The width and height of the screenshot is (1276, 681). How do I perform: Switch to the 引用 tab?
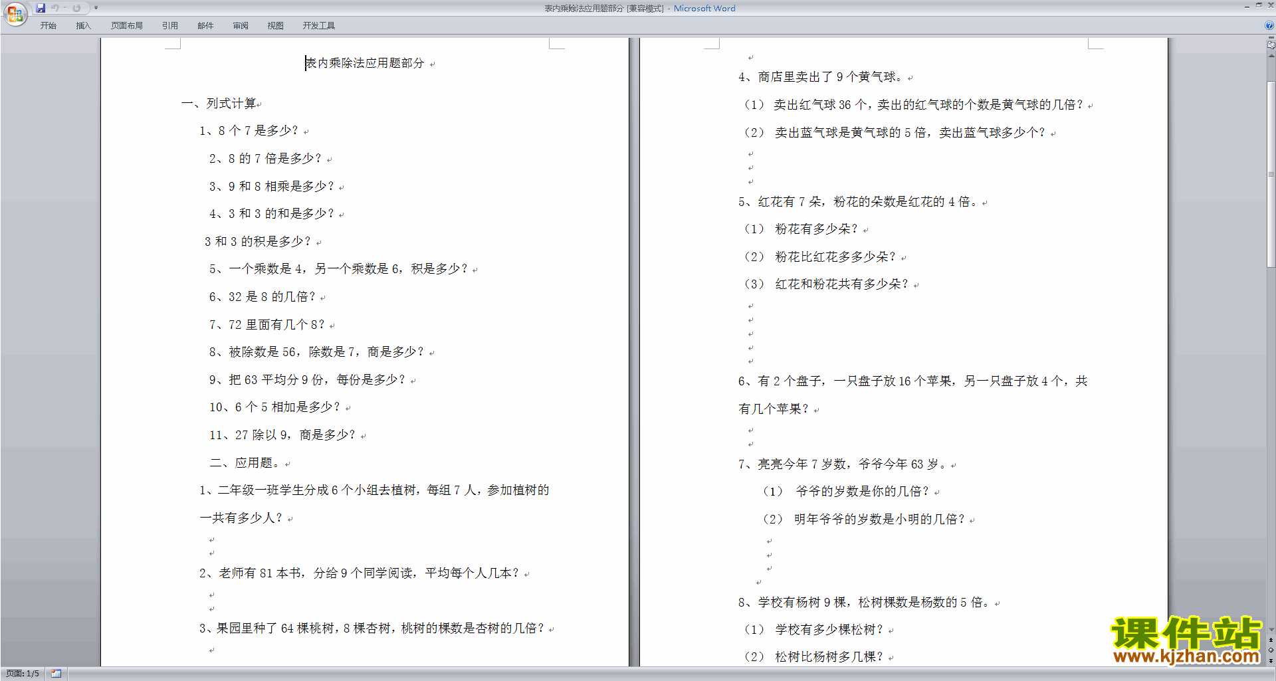[170, 26]
